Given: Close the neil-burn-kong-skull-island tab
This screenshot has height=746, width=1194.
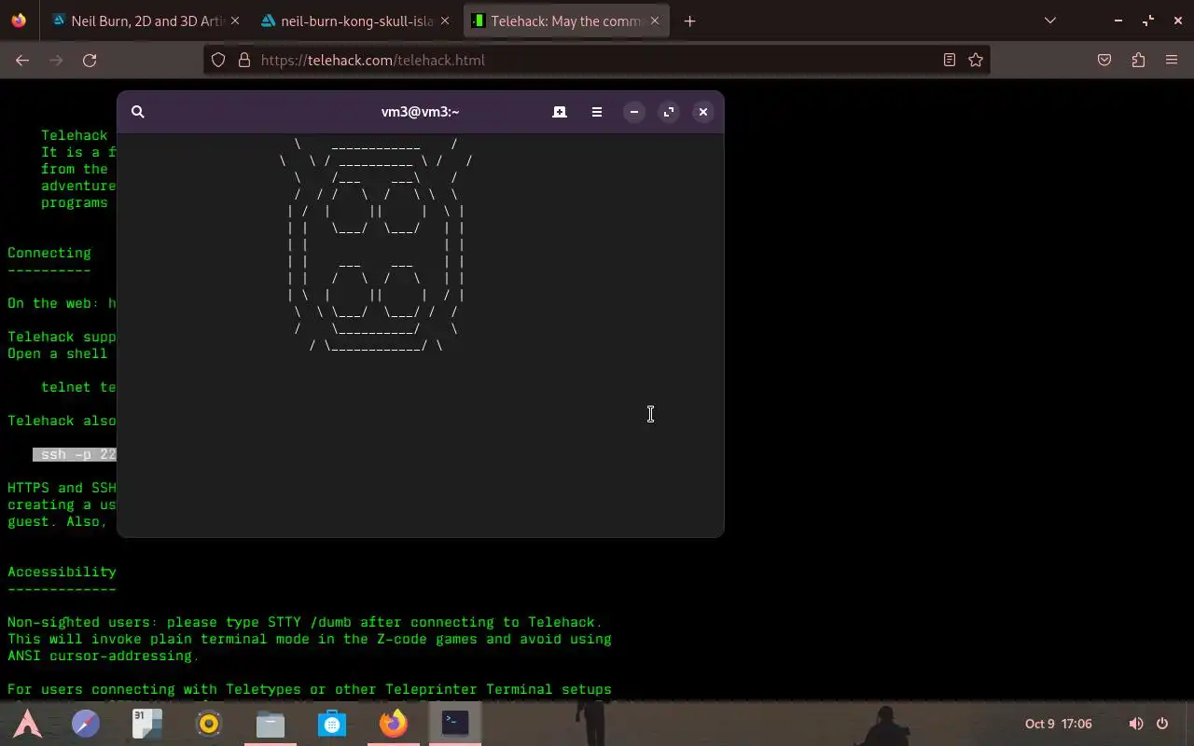Looking at the screenshot, I should point(445,21).
